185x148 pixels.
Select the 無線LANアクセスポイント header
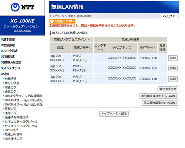pos(71,40)
